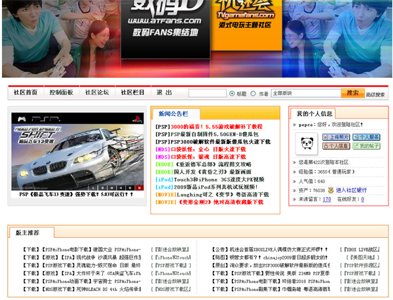Jump to slide 3 in PSP slideshow

click(111, 188)
